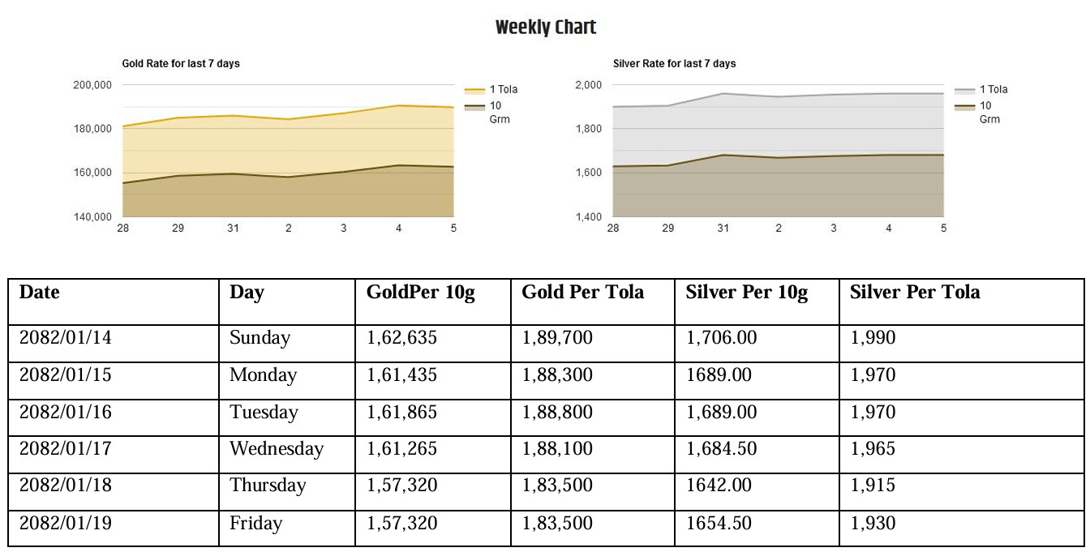Click the Gold Per Tola column header
1090x552 pixels.
coord(582,293)
